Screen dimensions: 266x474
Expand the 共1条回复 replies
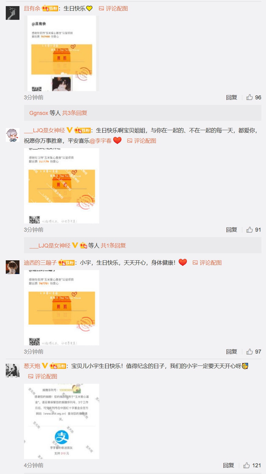[113, 245]
